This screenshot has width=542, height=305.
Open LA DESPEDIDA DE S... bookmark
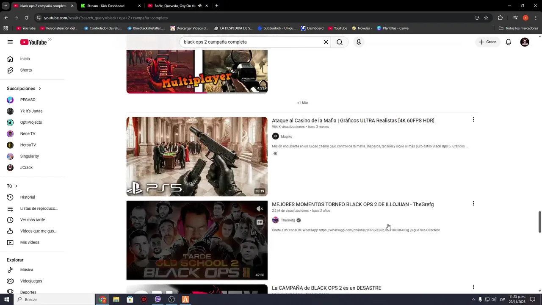pos(233,28)
